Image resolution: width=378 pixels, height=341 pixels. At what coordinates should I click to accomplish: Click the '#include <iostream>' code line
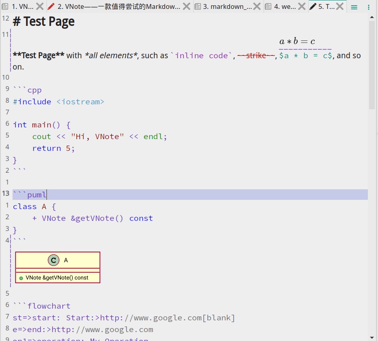(59, 102)
